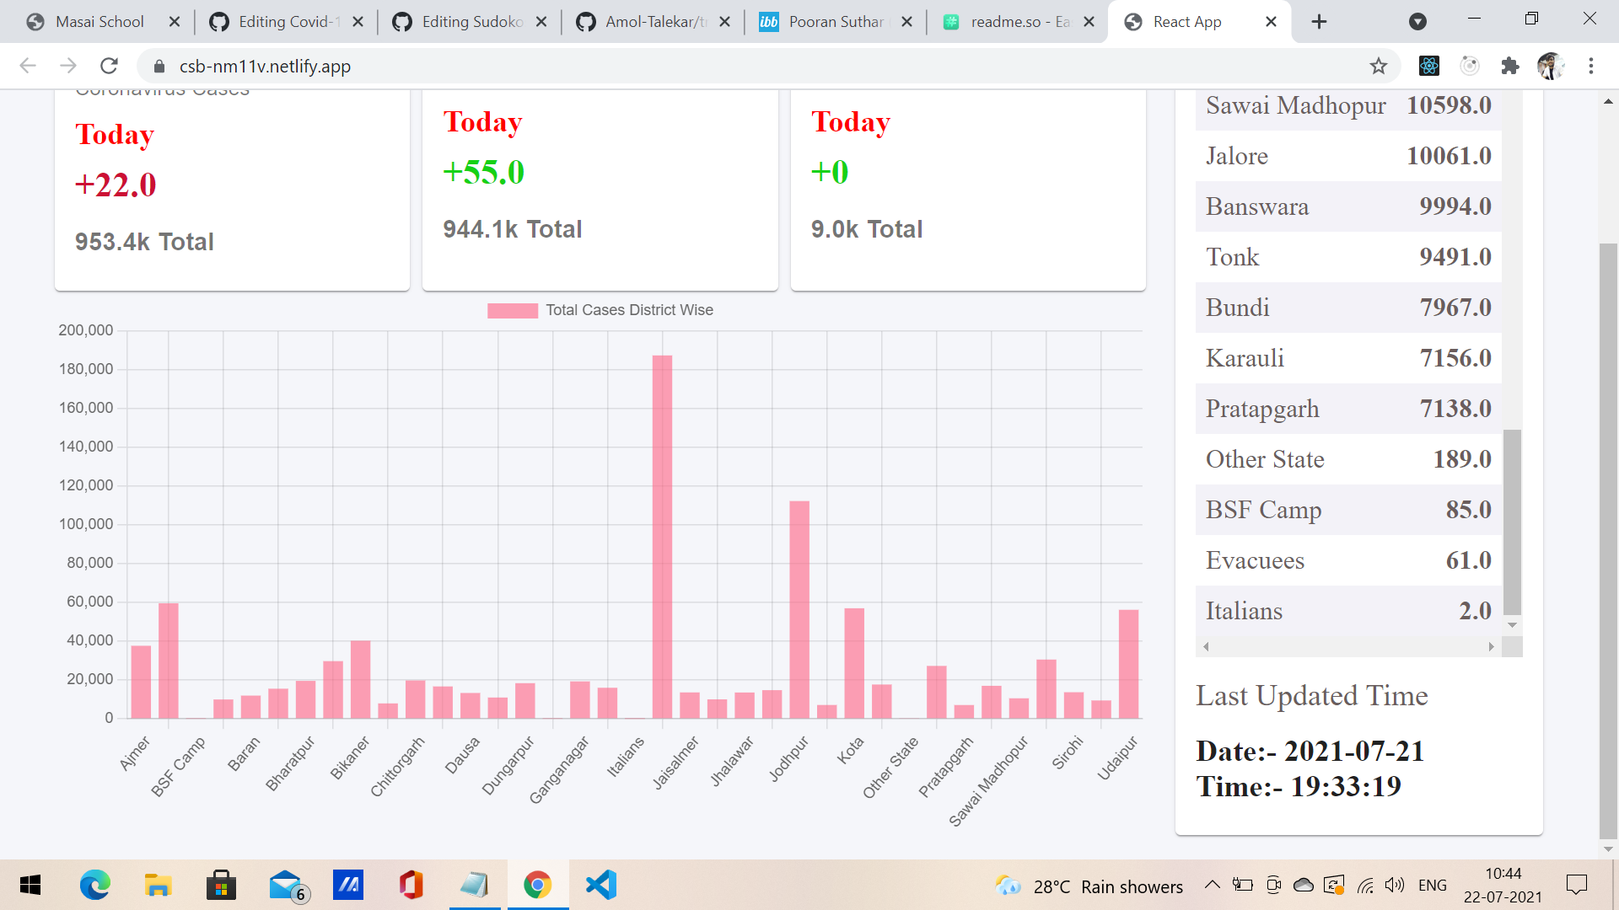
Task: Select the Karauli 7156.0 row
Action: pos(1348,358)
